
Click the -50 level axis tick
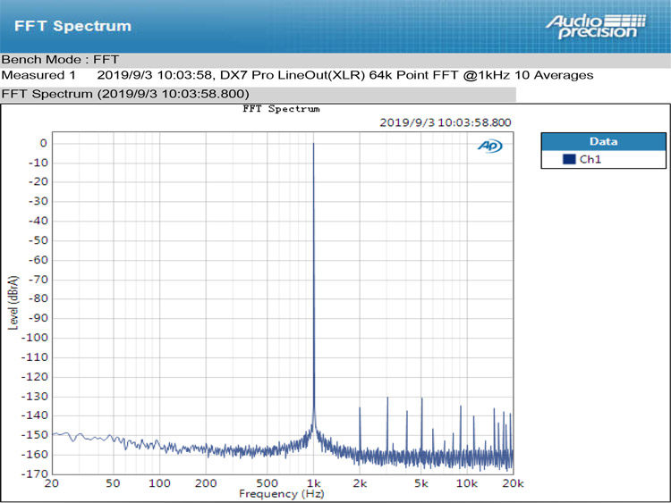click(38, 240)
